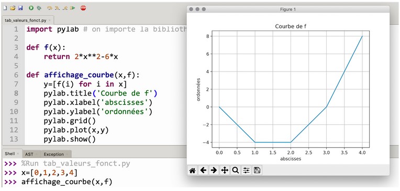Click the Step over debug icon
Image resolution: width=400 pixels, height=191 pixels.
click(x=50, y=8)
